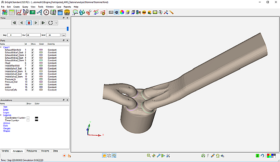Expand the Dials annotation group
Viewport: 280px width, 162px height.
coord(6,126)
